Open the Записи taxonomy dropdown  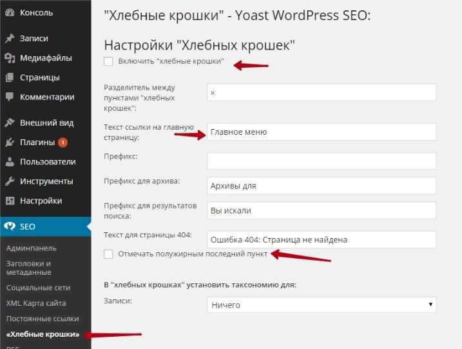point(322,304)
